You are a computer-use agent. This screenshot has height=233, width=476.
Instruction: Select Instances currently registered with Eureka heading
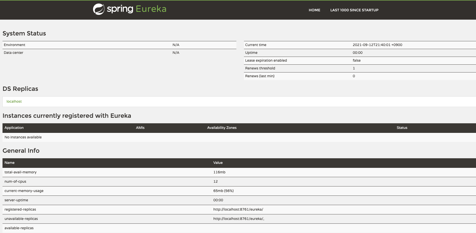(67, 116)
